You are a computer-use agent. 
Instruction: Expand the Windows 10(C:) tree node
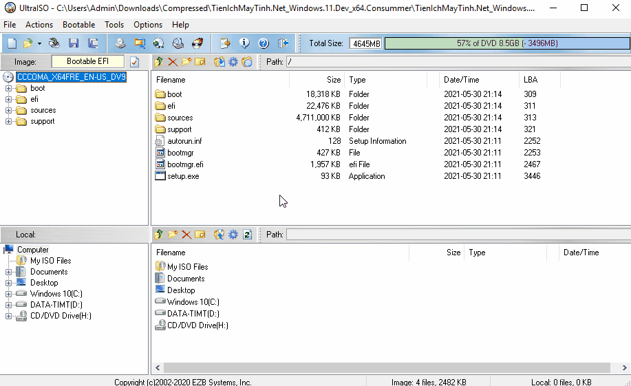pyautogui.click(x=8, y=294)
